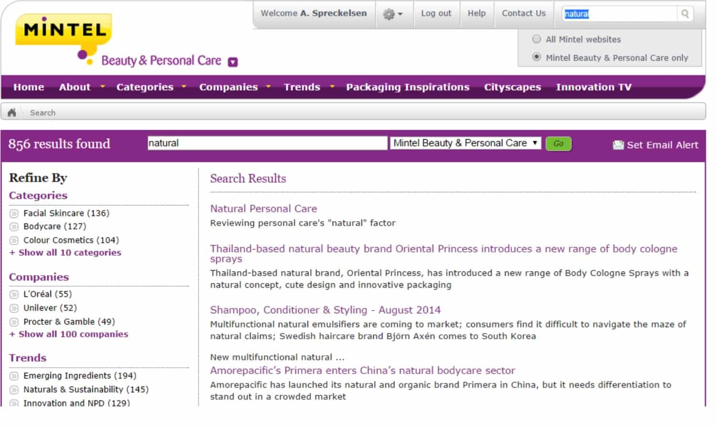Viewport: 717px width, 427px height.
Task: Open Shampoo, Conditioner & Styling August 2014 result
Action: (325, 310)
